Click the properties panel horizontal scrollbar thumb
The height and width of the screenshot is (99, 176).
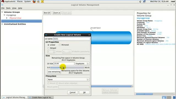(x=144, y=94)
